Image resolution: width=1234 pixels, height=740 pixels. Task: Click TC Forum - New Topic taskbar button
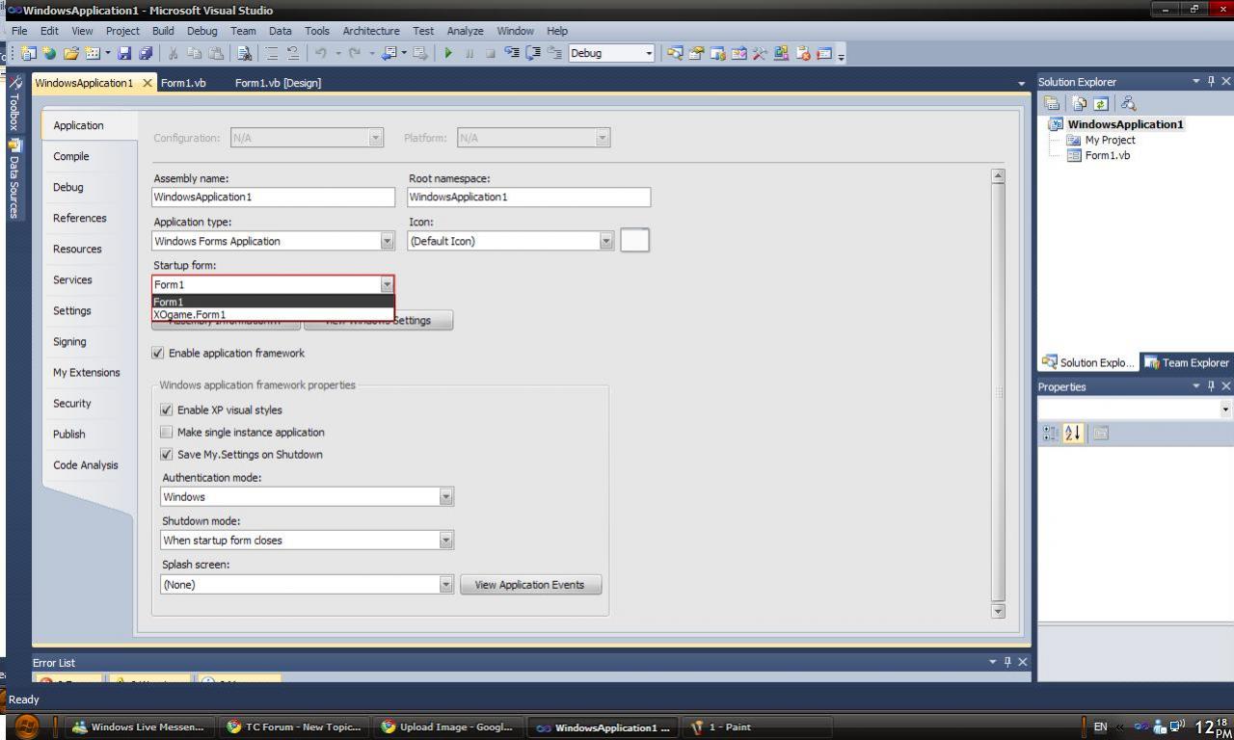[293, 727]
